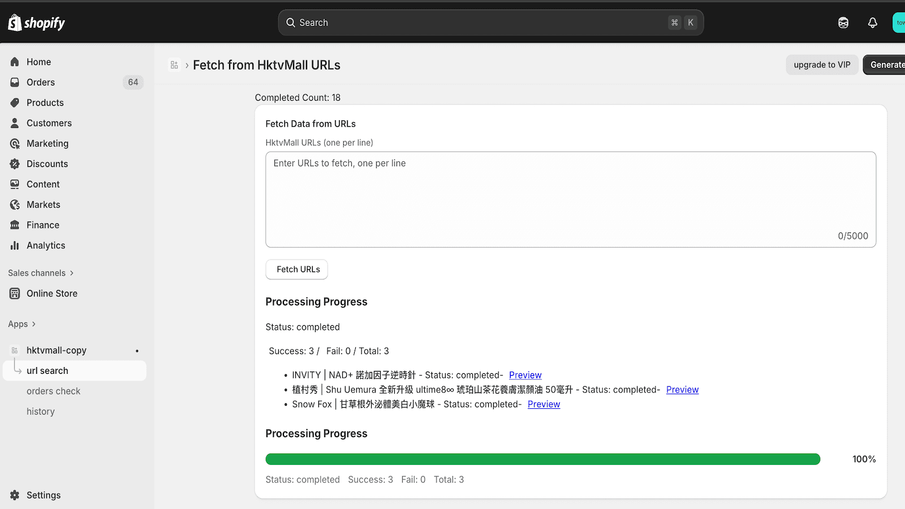Click the Settings gear icon
905x509 pixels.
point(15,495)
